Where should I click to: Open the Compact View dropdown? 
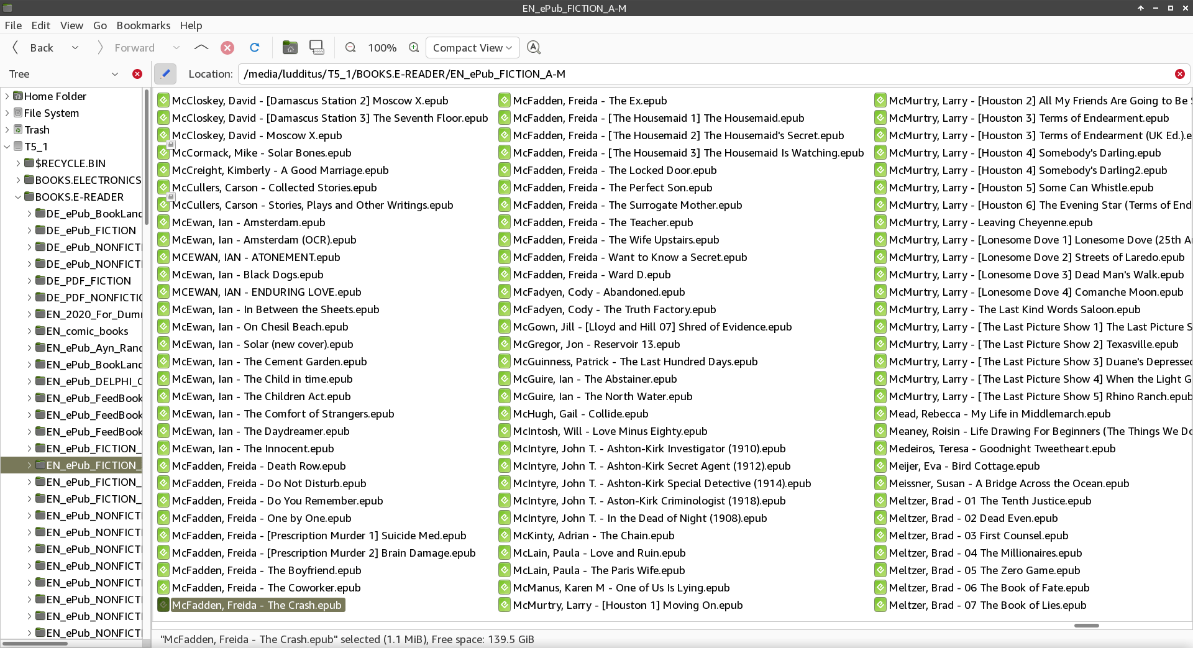[472, 48]
